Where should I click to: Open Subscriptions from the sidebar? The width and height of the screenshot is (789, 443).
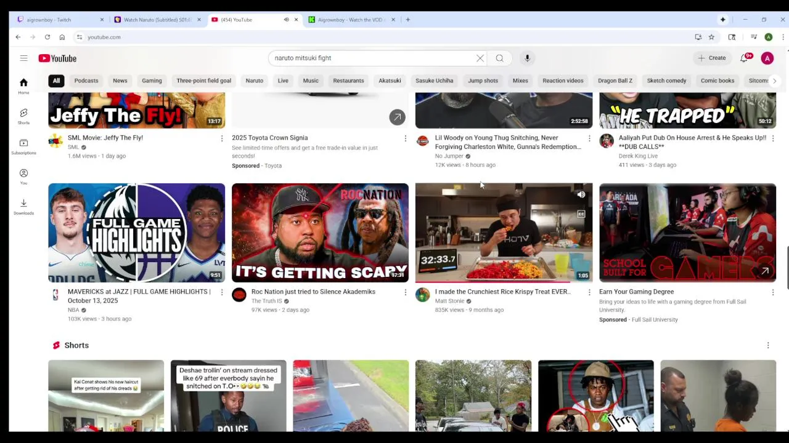pyautogui.click(x=23, y=146)
